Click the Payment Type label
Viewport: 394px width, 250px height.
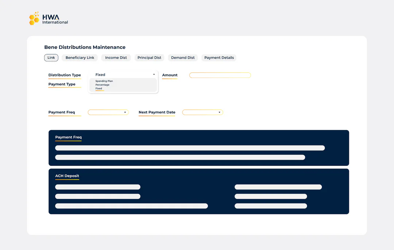[x=62, y=84]
